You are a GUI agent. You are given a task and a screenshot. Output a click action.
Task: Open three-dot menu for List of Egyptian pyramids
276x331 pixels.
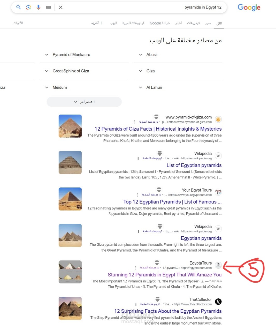138,158
